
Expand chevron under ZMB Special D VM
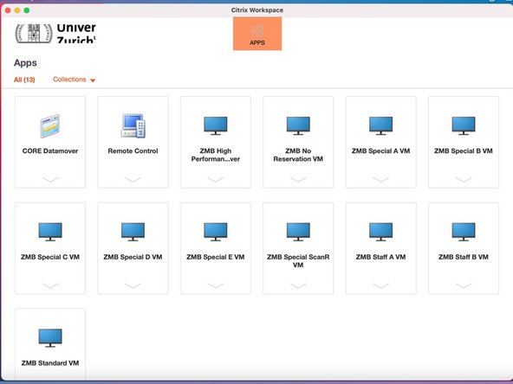tap(133, 285)
